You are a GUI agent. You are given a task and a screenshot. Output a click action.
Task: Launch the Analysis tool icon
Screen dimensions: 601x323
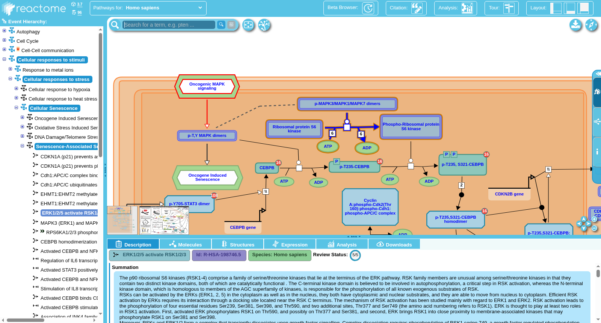click(467, 8)
